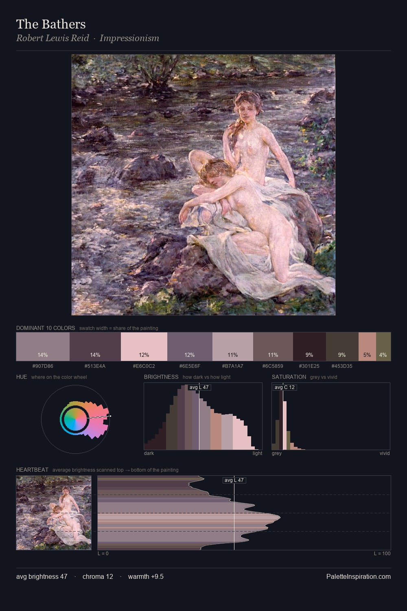Click 'avg brightness 47' footer text
The height and width of the screenshot is (611, 407).
tap(42, 576)
